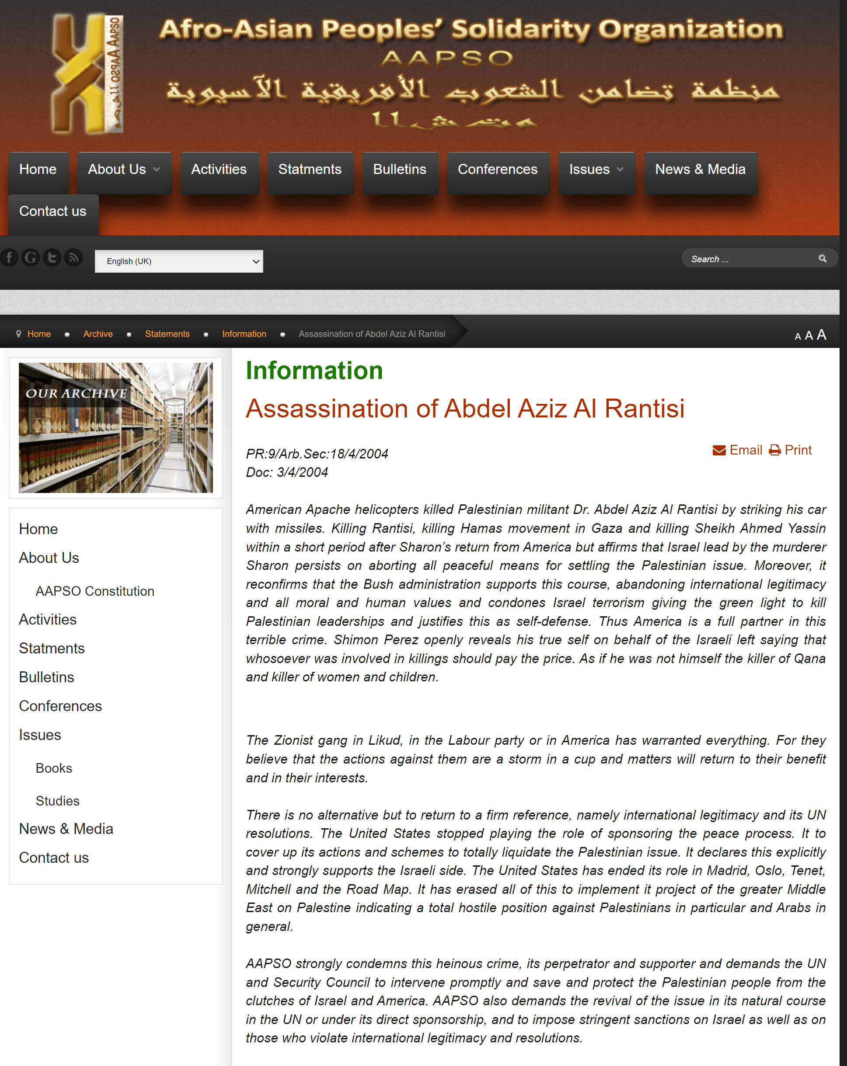Open the English (UK) language dropdown

(x=178, y=261)
